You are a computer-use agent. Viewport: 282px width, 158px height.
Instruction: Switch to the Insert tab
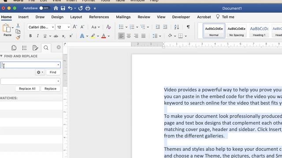(23, 17)
